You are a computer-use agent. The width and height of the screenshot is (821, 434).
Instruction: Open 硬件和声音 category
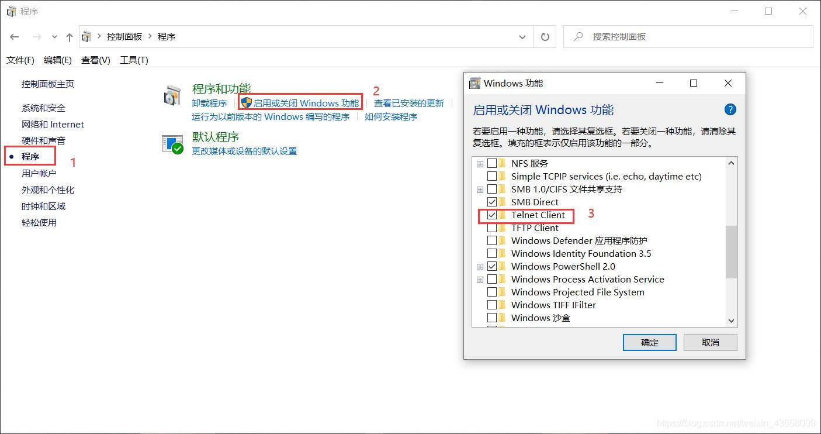pyautogui.click(x=43, y=141)
